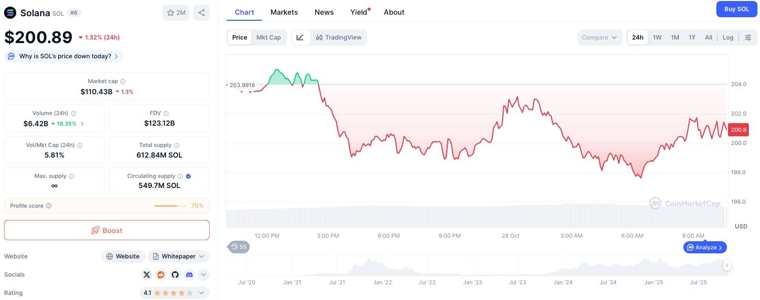Open the Compare dropdown
Image resolution: width=760 pixels, height=300 pixels.
[600, 37]
